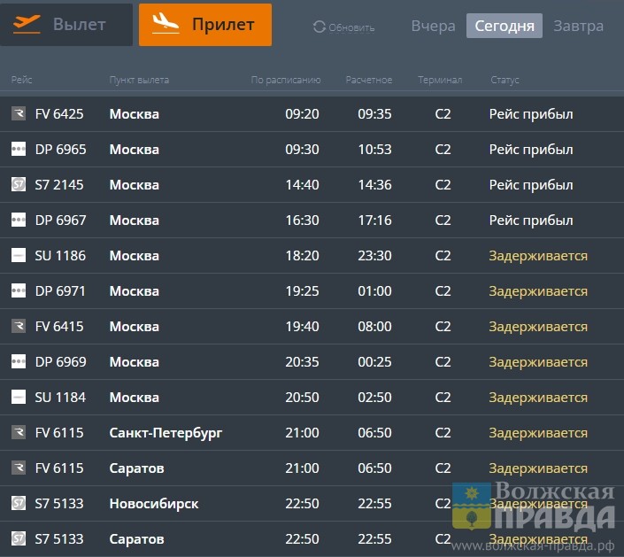The image size is (624, 557).
Task: Click the S7 logo for Новосибирск flight
Action: [19, 504]
